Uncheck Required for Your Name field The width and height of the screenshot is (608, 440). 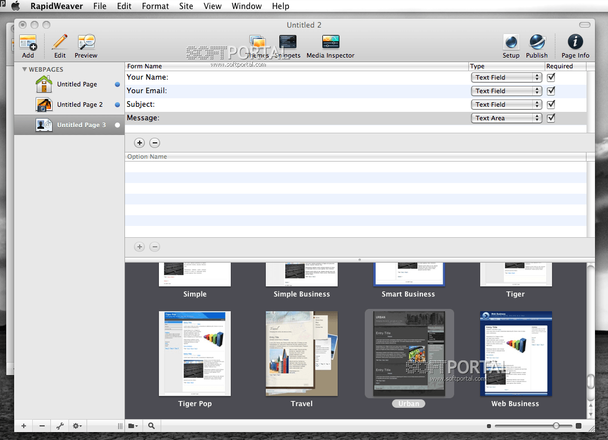coord(551,77)
